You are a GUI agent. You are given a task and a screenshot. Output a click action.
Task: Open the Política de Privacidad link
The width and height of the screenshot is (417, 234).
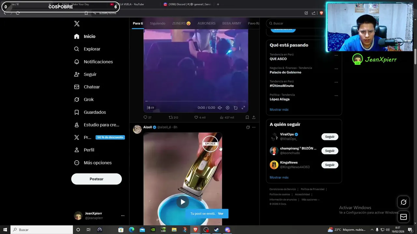(312, 189)
